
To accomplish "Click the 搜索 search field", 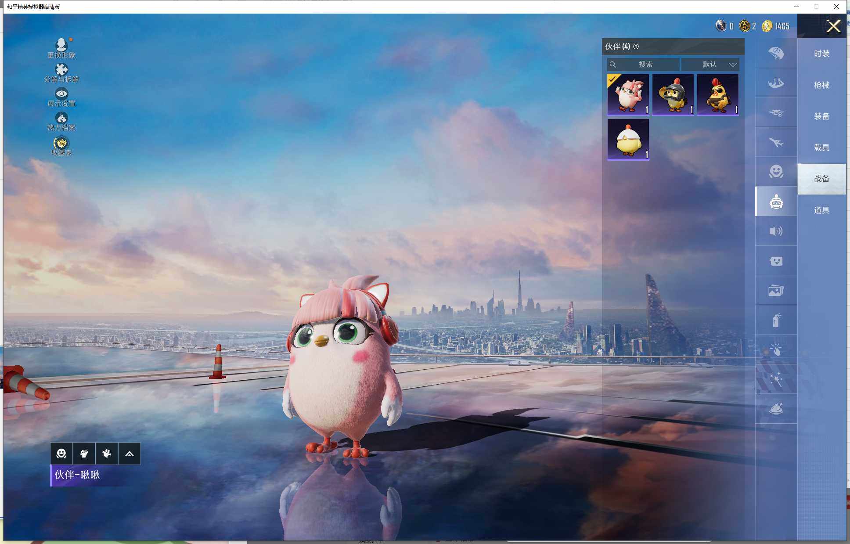I will click(644, 65).
